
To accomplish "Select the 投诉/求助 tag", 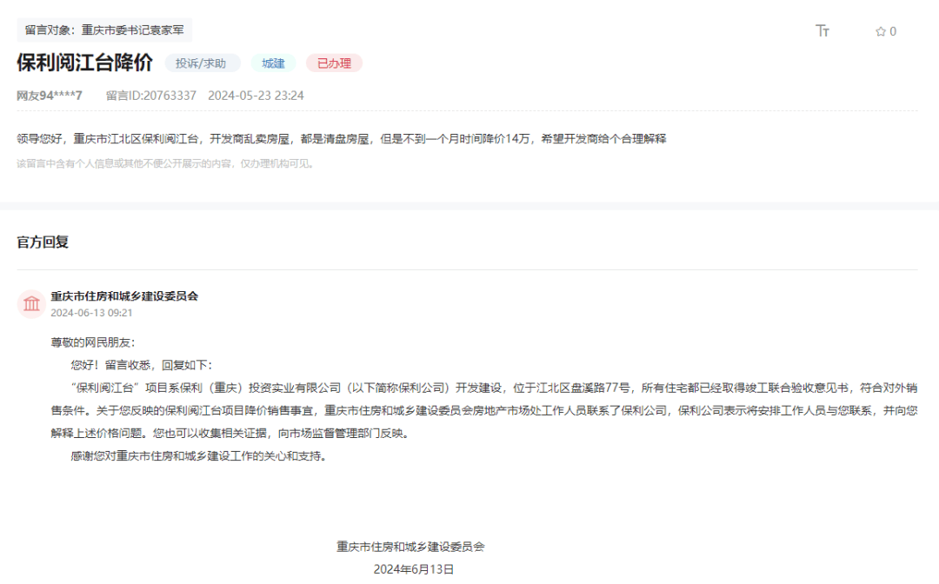I will 201,63.
